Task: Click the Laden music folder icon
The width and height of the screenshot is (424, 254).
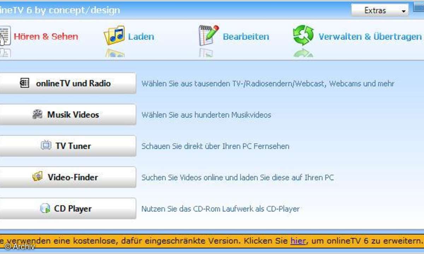Action: pyautogui.click(x=114, y=35)
